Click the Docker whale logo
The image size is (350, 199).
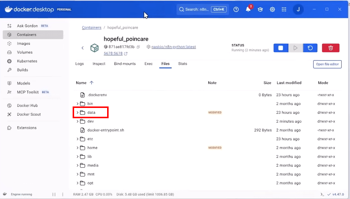(x=8, y=9)
